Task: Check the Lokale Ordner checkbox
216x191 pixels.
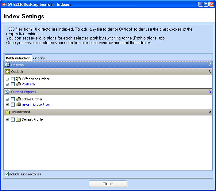Action: (13, 99)
